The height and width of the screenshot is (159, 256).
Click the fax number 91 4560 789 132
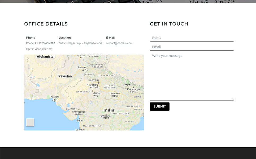[x=41, y=49]
